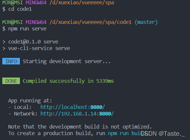Click the CSDN @Taste._ watermark

click(163, 134)
